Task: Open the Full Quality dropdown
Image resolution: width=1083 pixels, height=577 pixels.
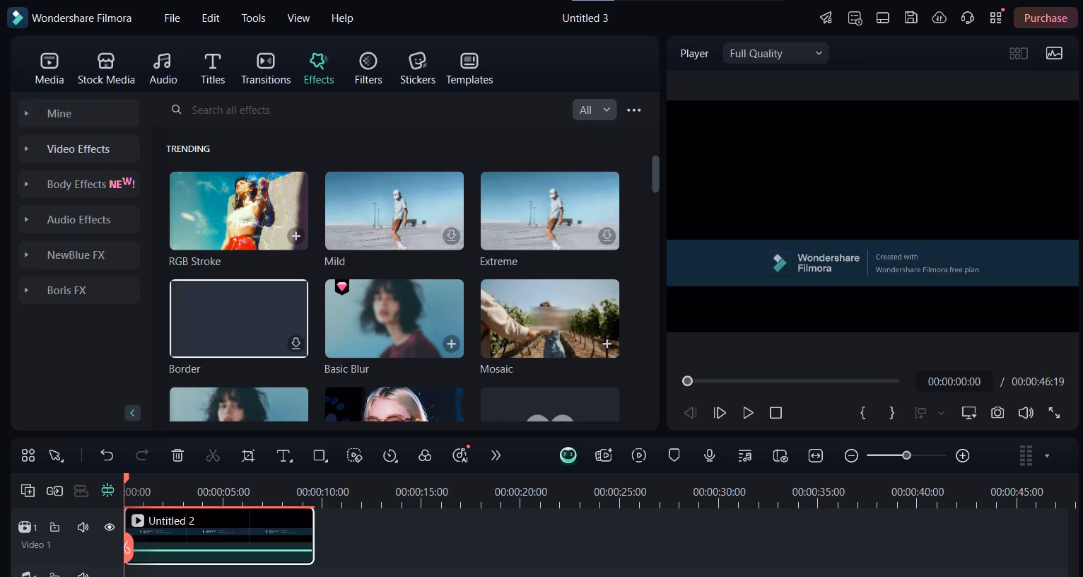Action: 775,54
